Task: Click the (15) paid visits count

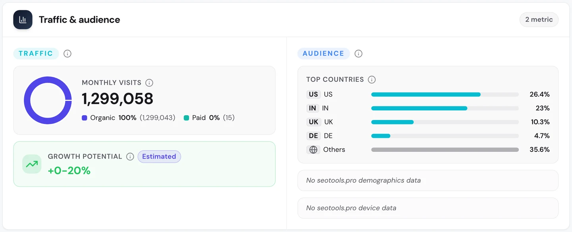Action: pos(229,118)
